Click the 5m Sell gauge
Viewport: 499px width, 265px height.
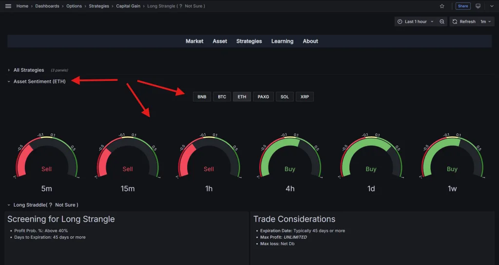46,156
